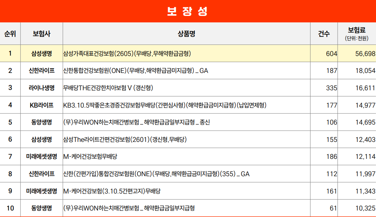Click count value 61
Viewport: 376px width, 217px height.
[333, 208]
